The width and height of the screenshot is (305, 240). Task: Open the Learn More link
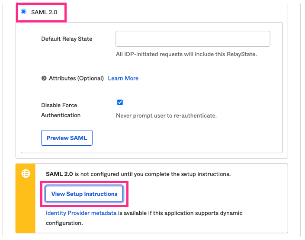[x=123, y=78]
